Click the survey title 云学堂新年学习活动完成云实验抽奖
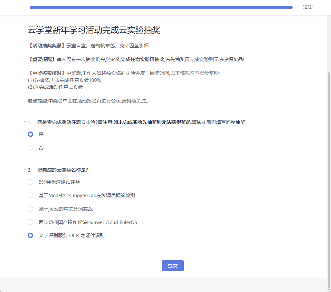Screen dimensions: 331x292 (94, 30)
